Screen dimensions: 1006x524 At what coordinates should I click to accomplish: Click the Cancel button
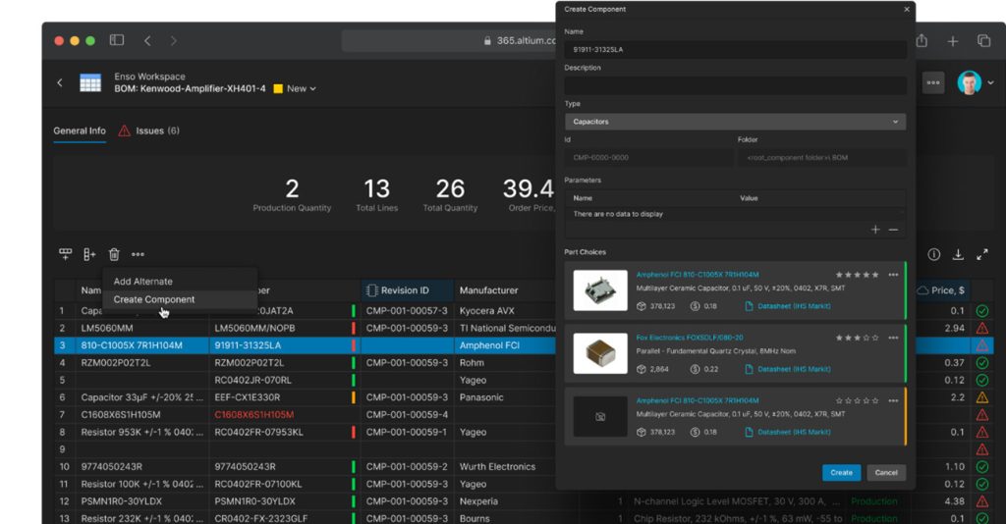pos(886,473)
